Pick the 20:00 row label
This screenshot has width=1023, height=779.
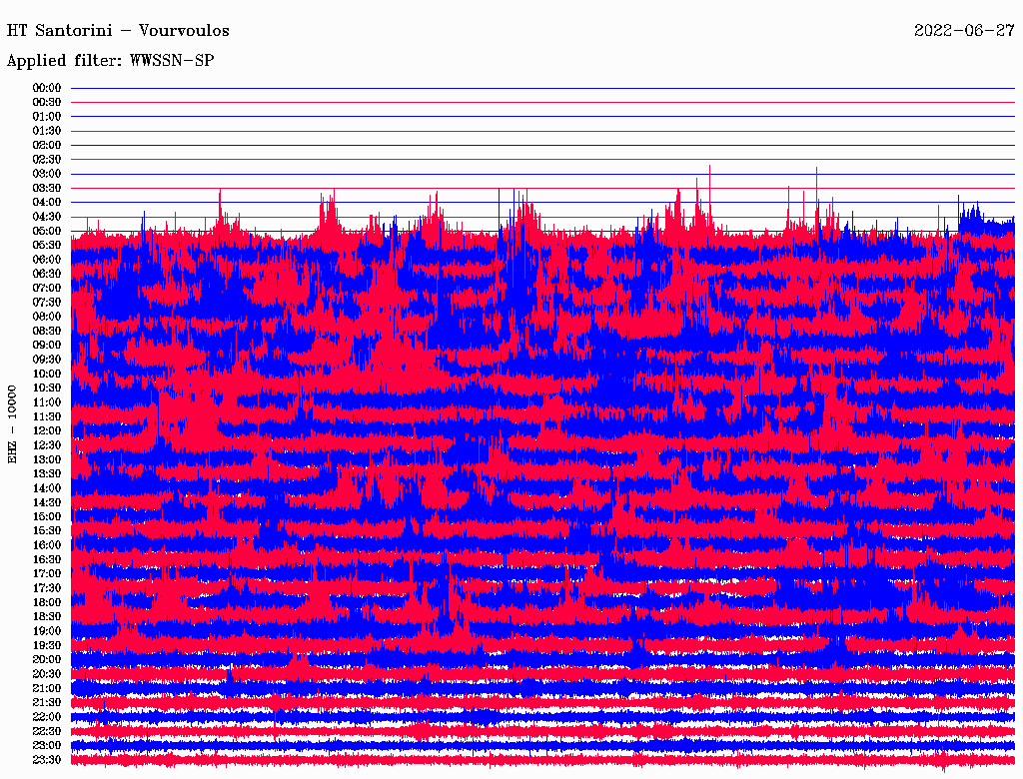click(47, 659)
